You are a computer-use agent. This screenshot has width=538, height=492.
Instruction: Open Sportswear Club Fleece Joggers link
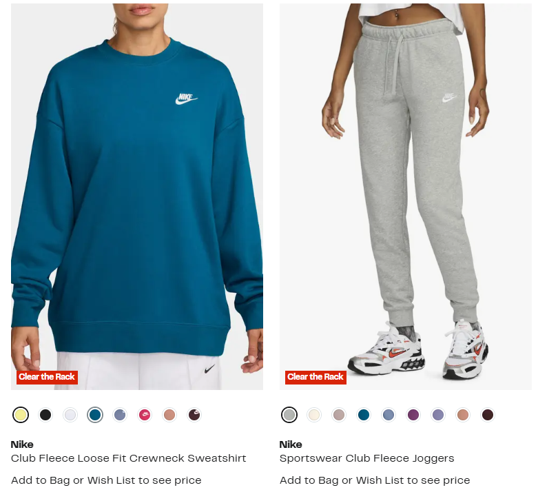coord(366,458)
